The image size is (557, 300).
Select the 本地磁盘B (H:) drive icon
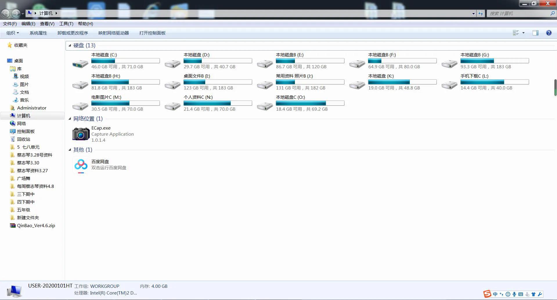coord(80,85)
